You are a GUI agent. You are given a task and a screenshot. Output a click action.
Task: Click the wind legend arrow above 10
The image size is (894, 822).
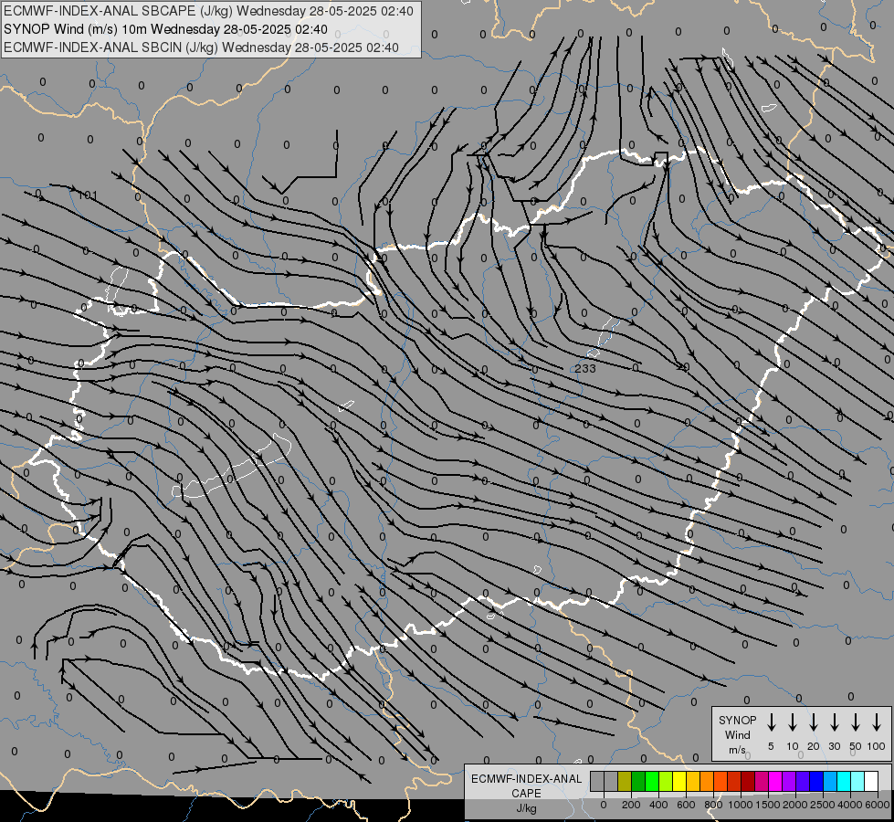[x=793, y=722]
